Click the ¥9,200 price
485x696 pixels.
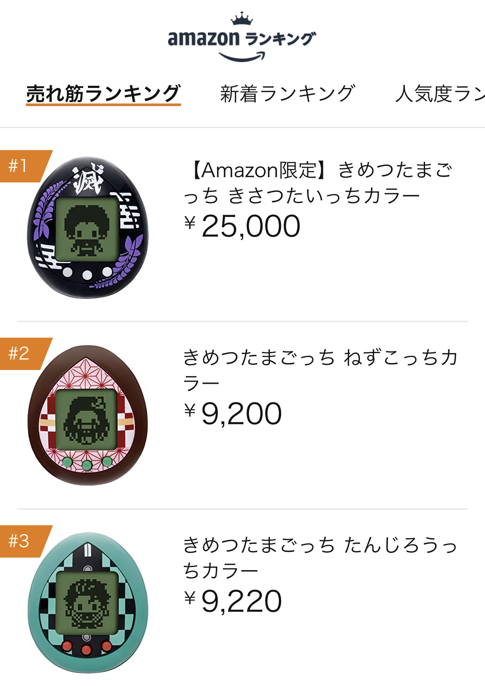(x=233, y=414)
